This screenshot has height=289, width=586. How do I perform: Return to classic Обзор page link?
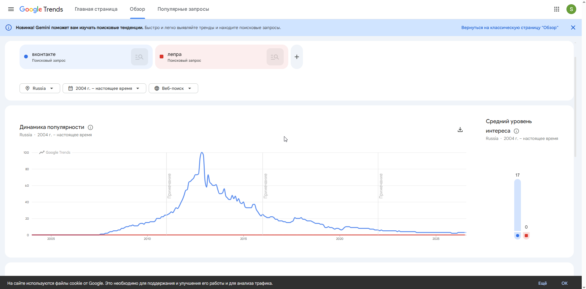coord(510,27)
